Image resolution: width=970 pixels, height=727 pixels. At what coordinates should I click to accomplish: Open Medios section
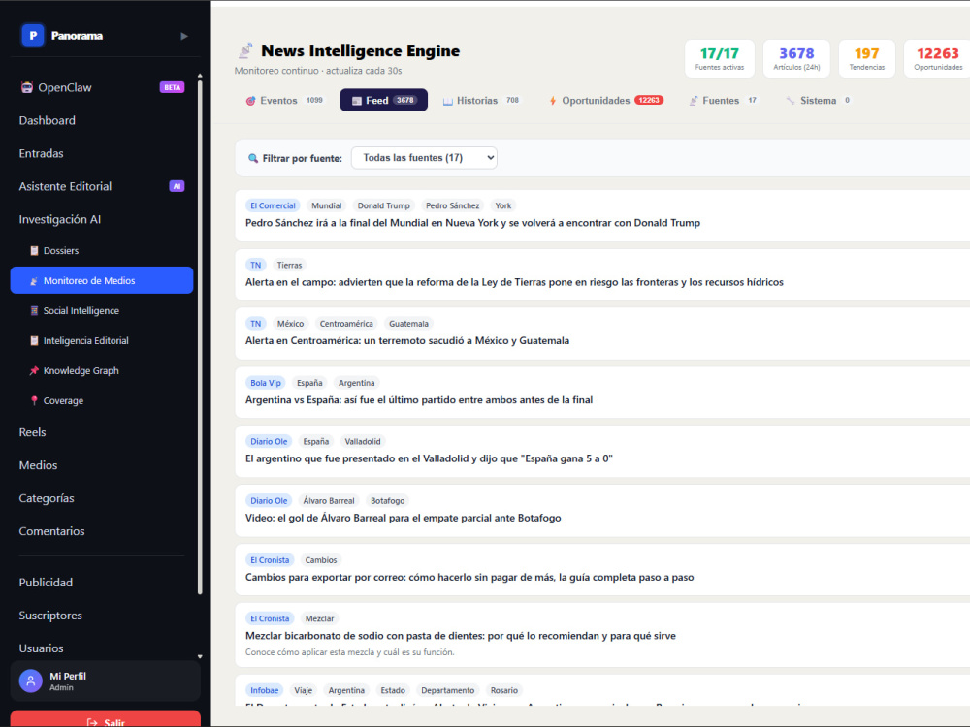[38, 465]
